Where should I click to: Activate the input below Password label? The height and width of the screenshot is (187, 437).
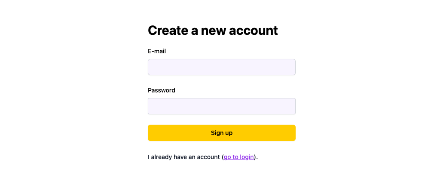[221, 106]
